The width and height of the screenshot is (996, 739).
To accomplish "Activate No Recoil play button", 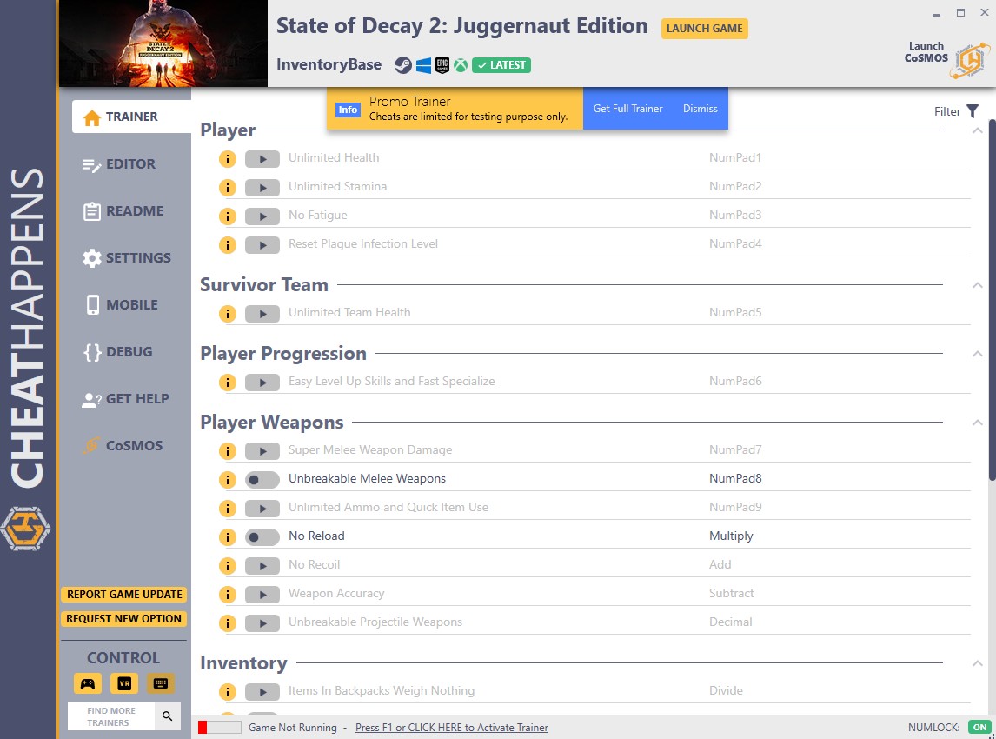I will coord(262,565).
